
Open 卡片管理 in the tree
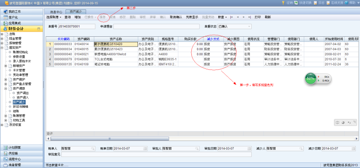(x=19, y=70)
